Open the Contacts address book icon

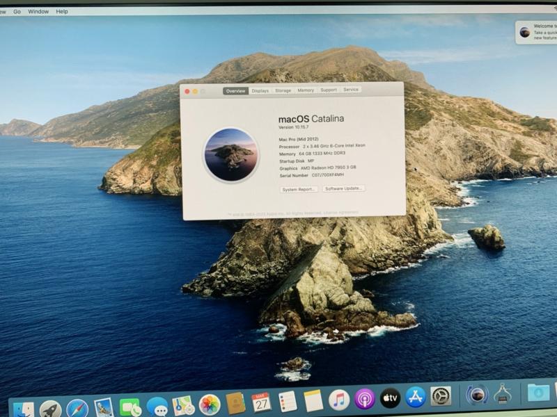point(235,403)
